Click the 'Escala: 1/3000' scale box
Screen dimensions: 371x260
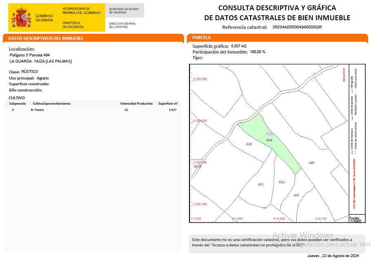(354, 219)
